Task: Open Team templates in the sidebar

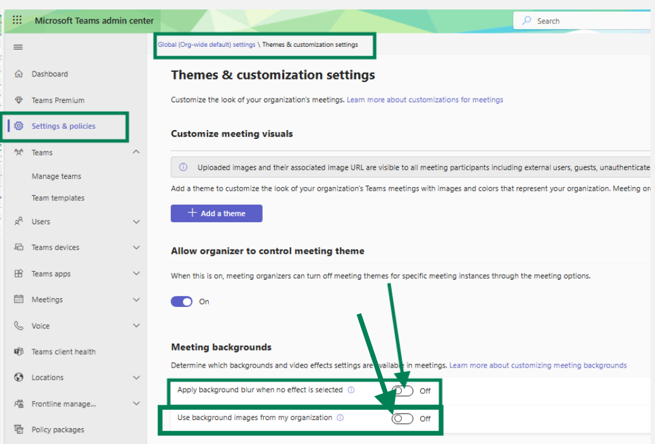Action: [58, 198]
